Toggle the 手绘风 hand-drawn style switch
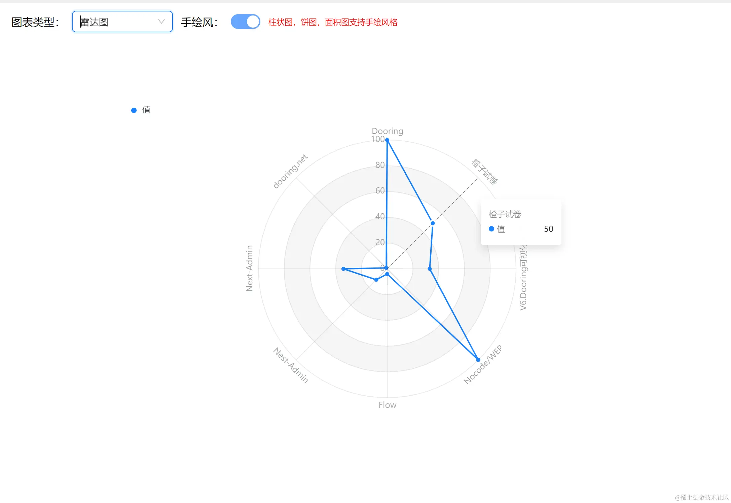This screenshot has width=731, height=503. click(x=245, y=22)
